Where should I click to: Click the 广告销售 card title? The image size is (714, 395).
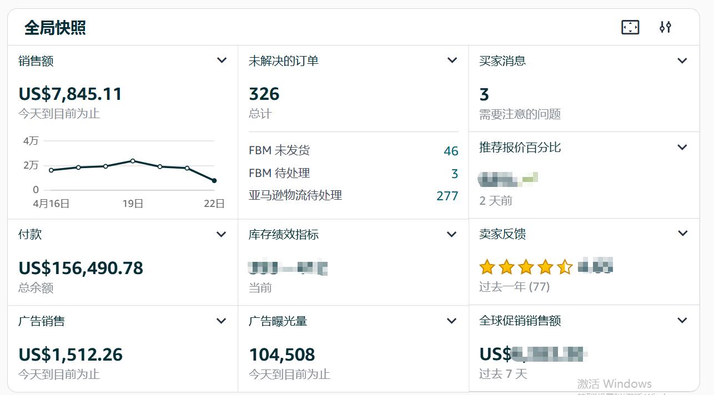pyautogui.click(x=42, y=321)
